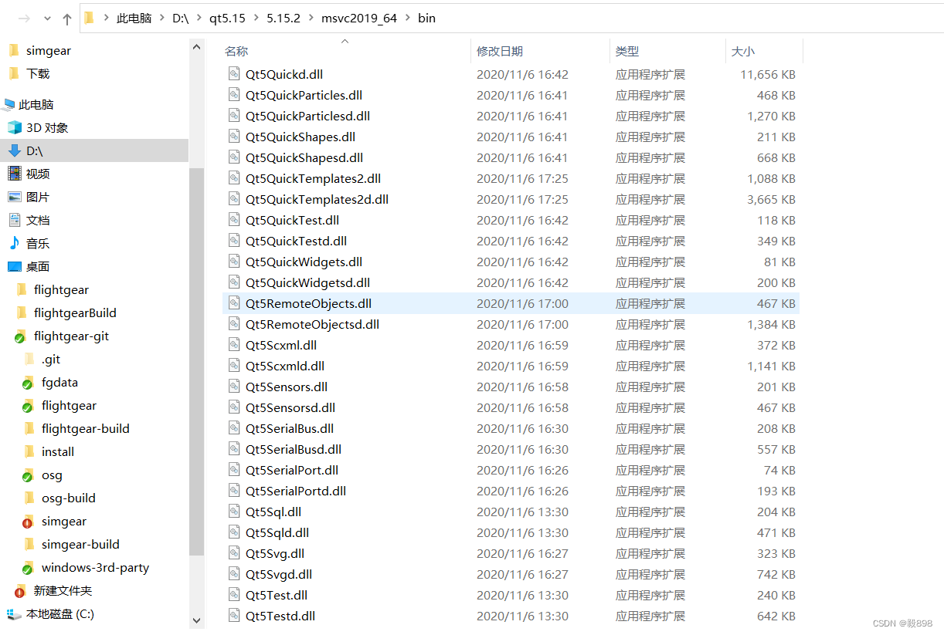944x635 pixels.
Task: Expand the chevron after msvc2019_64 in address bar
Action: [408, 18]
